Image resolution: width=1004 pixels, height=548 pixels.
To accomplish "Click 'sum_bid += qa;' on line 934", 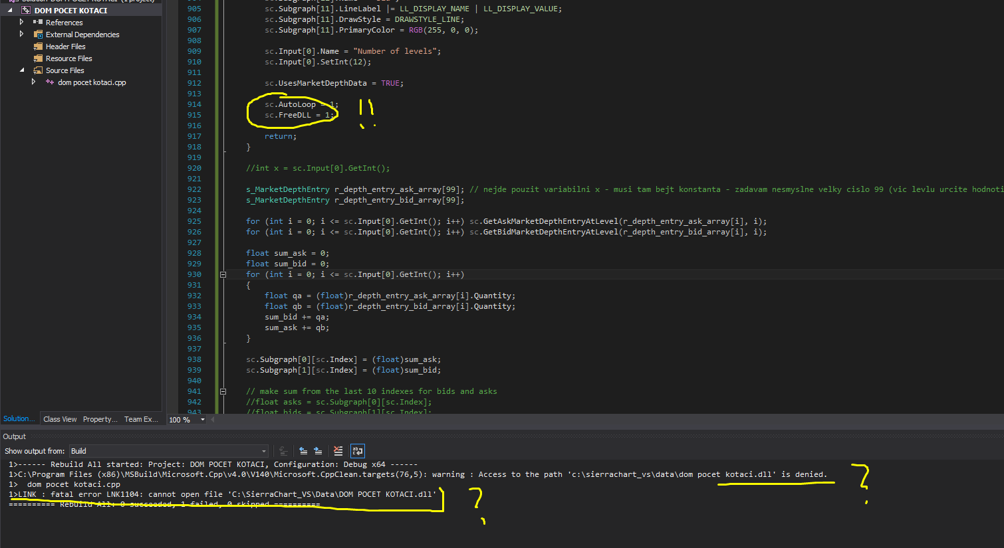I will 297,317.
